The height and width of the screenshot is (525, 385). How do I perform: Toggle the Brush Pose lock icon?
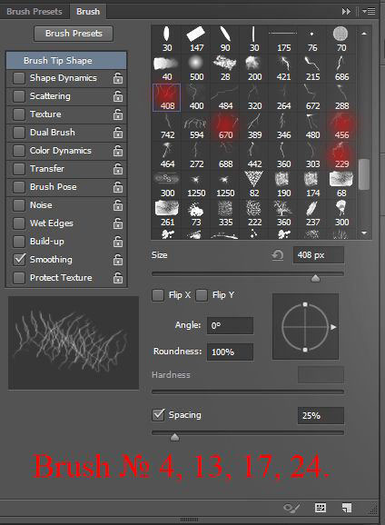click(118, 187)
